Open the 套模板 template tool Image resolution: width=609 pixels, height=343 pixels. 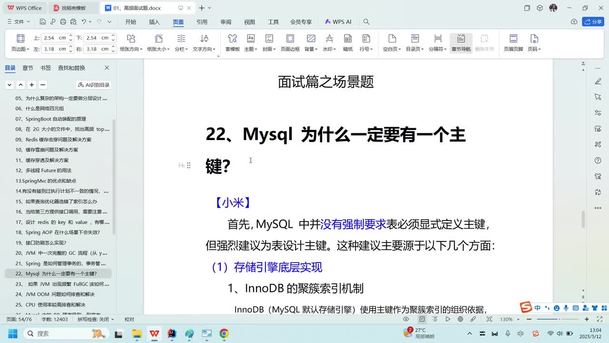click(232, 43)
